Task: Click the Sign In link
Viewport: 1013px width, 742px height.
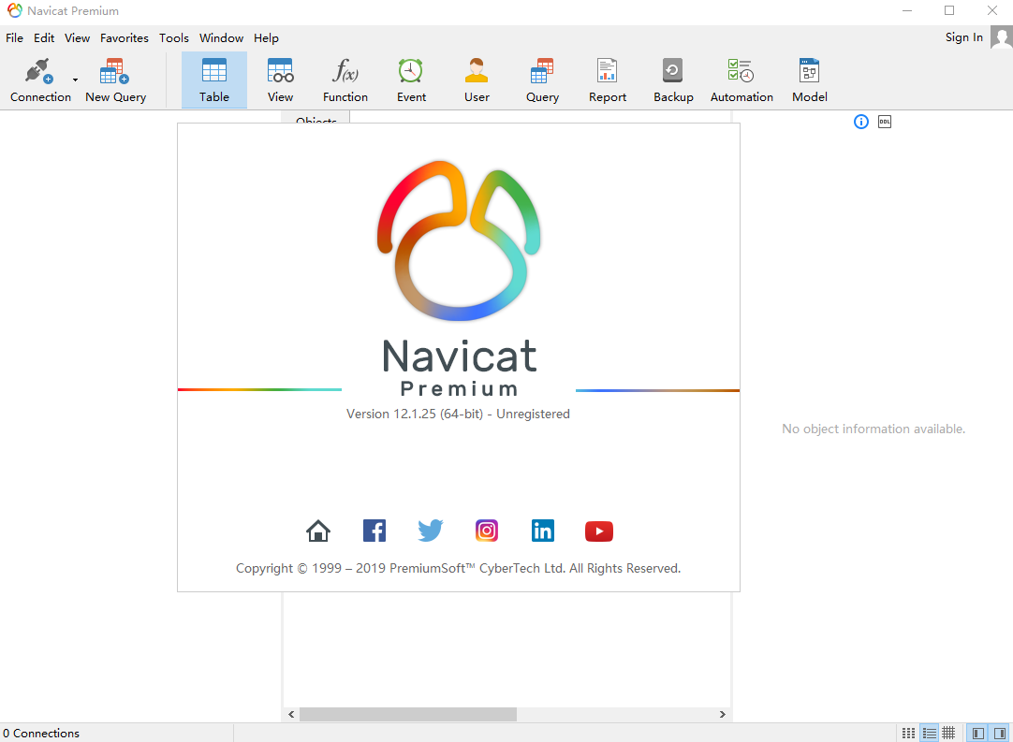Action: (x=964, y=37)
